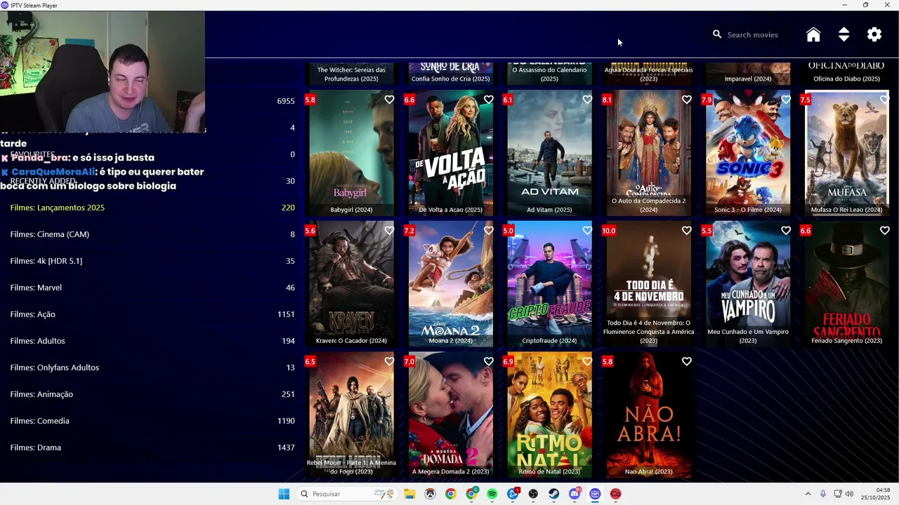Open the De Volta a Acao poster
This screenshot has width=899, height=505.
coord(450,153)
